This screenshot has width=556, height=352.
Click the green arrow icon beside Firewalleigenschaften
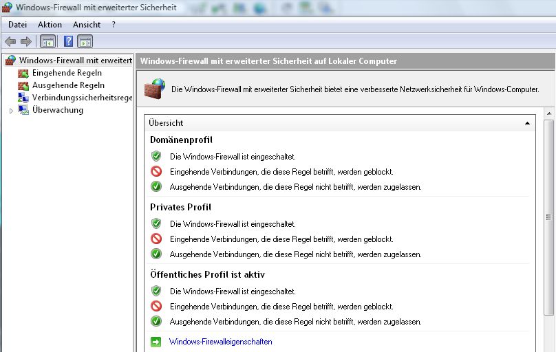pos(156,342)
